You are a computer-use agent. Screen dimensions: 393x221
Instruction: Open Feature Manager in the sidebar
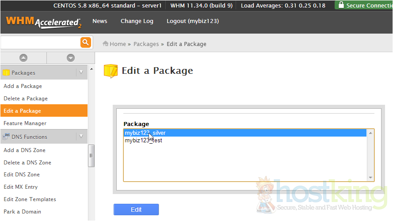tap(25, 123)
